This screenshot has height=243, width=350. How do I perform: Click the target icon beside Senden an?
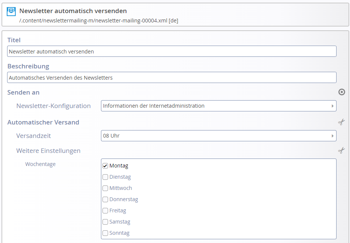click(x=341, y=92)
